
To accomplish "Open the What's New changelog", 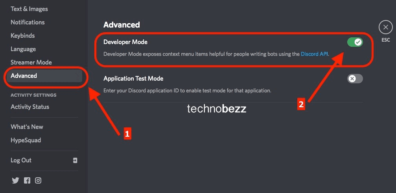I will 27,127.
